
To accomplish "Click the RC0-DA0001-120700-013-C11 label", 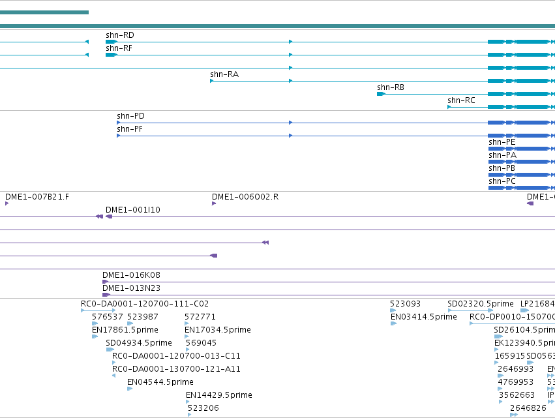I will coord(176,356).
